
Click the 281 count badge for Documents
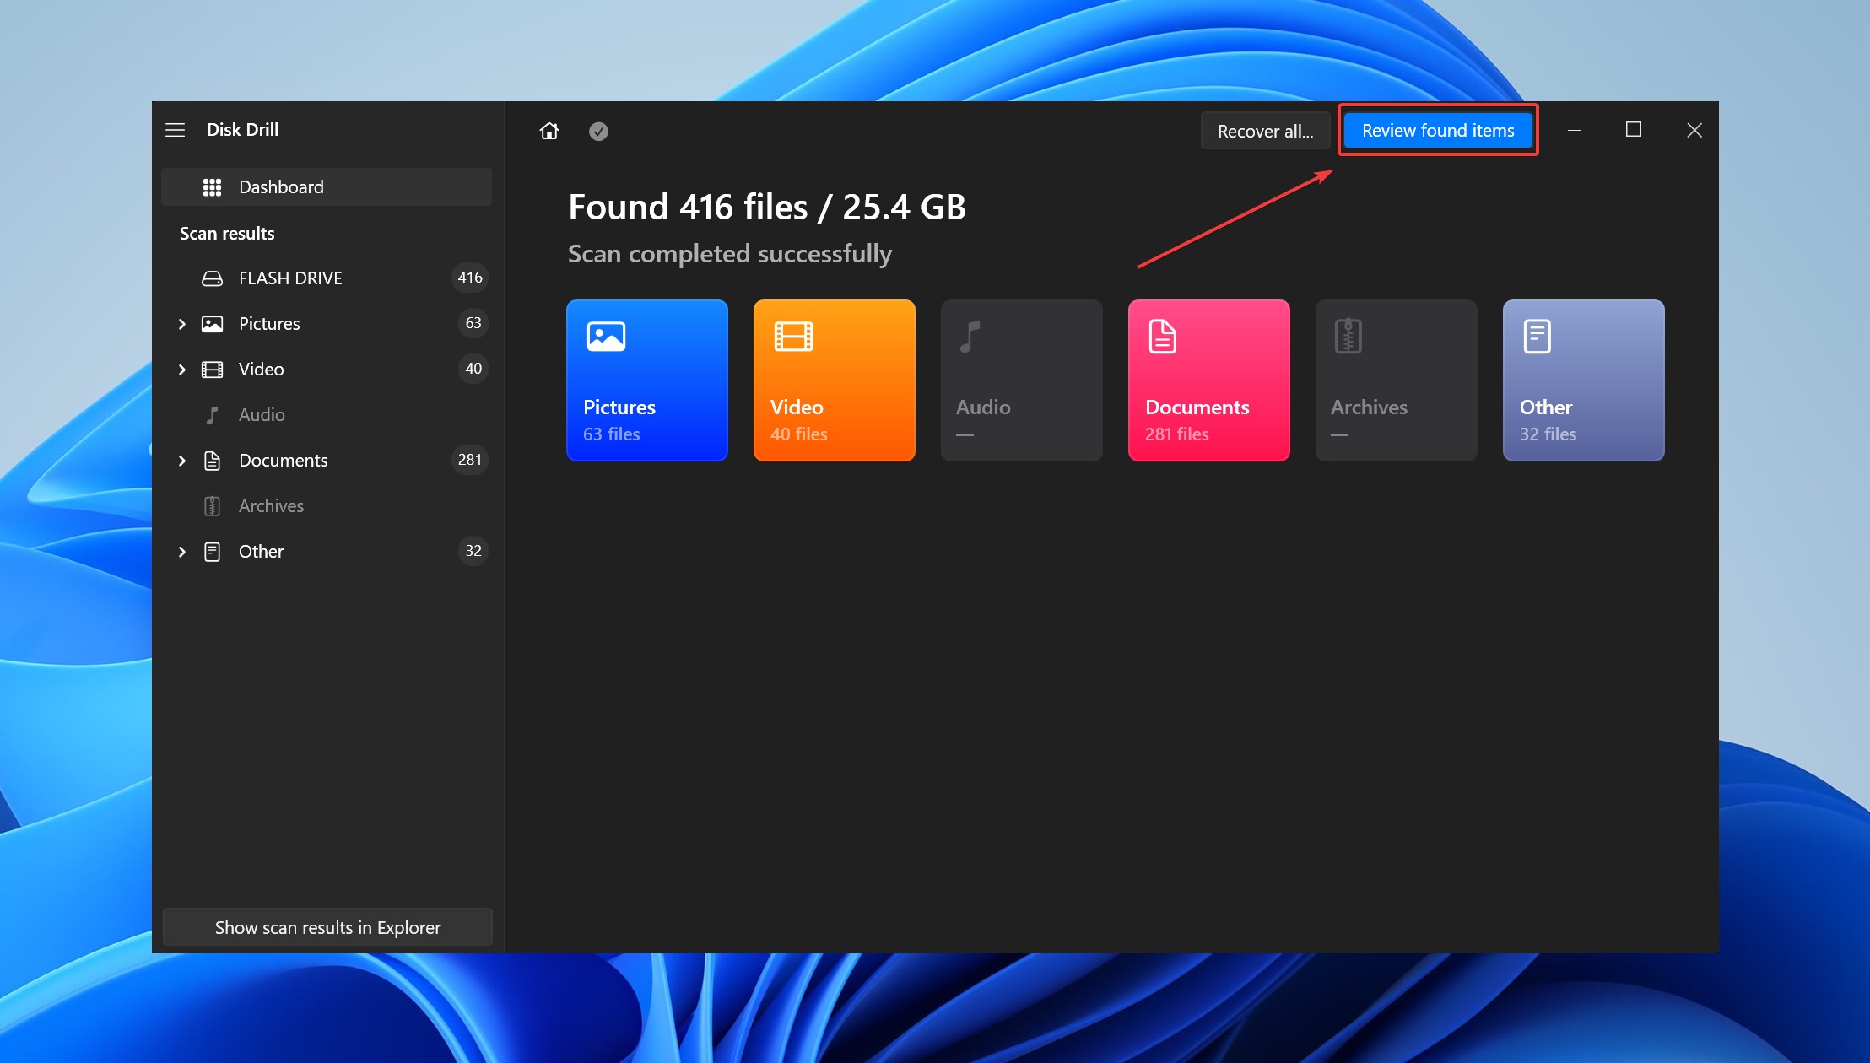pyautogui.click(x=470, y=460)
